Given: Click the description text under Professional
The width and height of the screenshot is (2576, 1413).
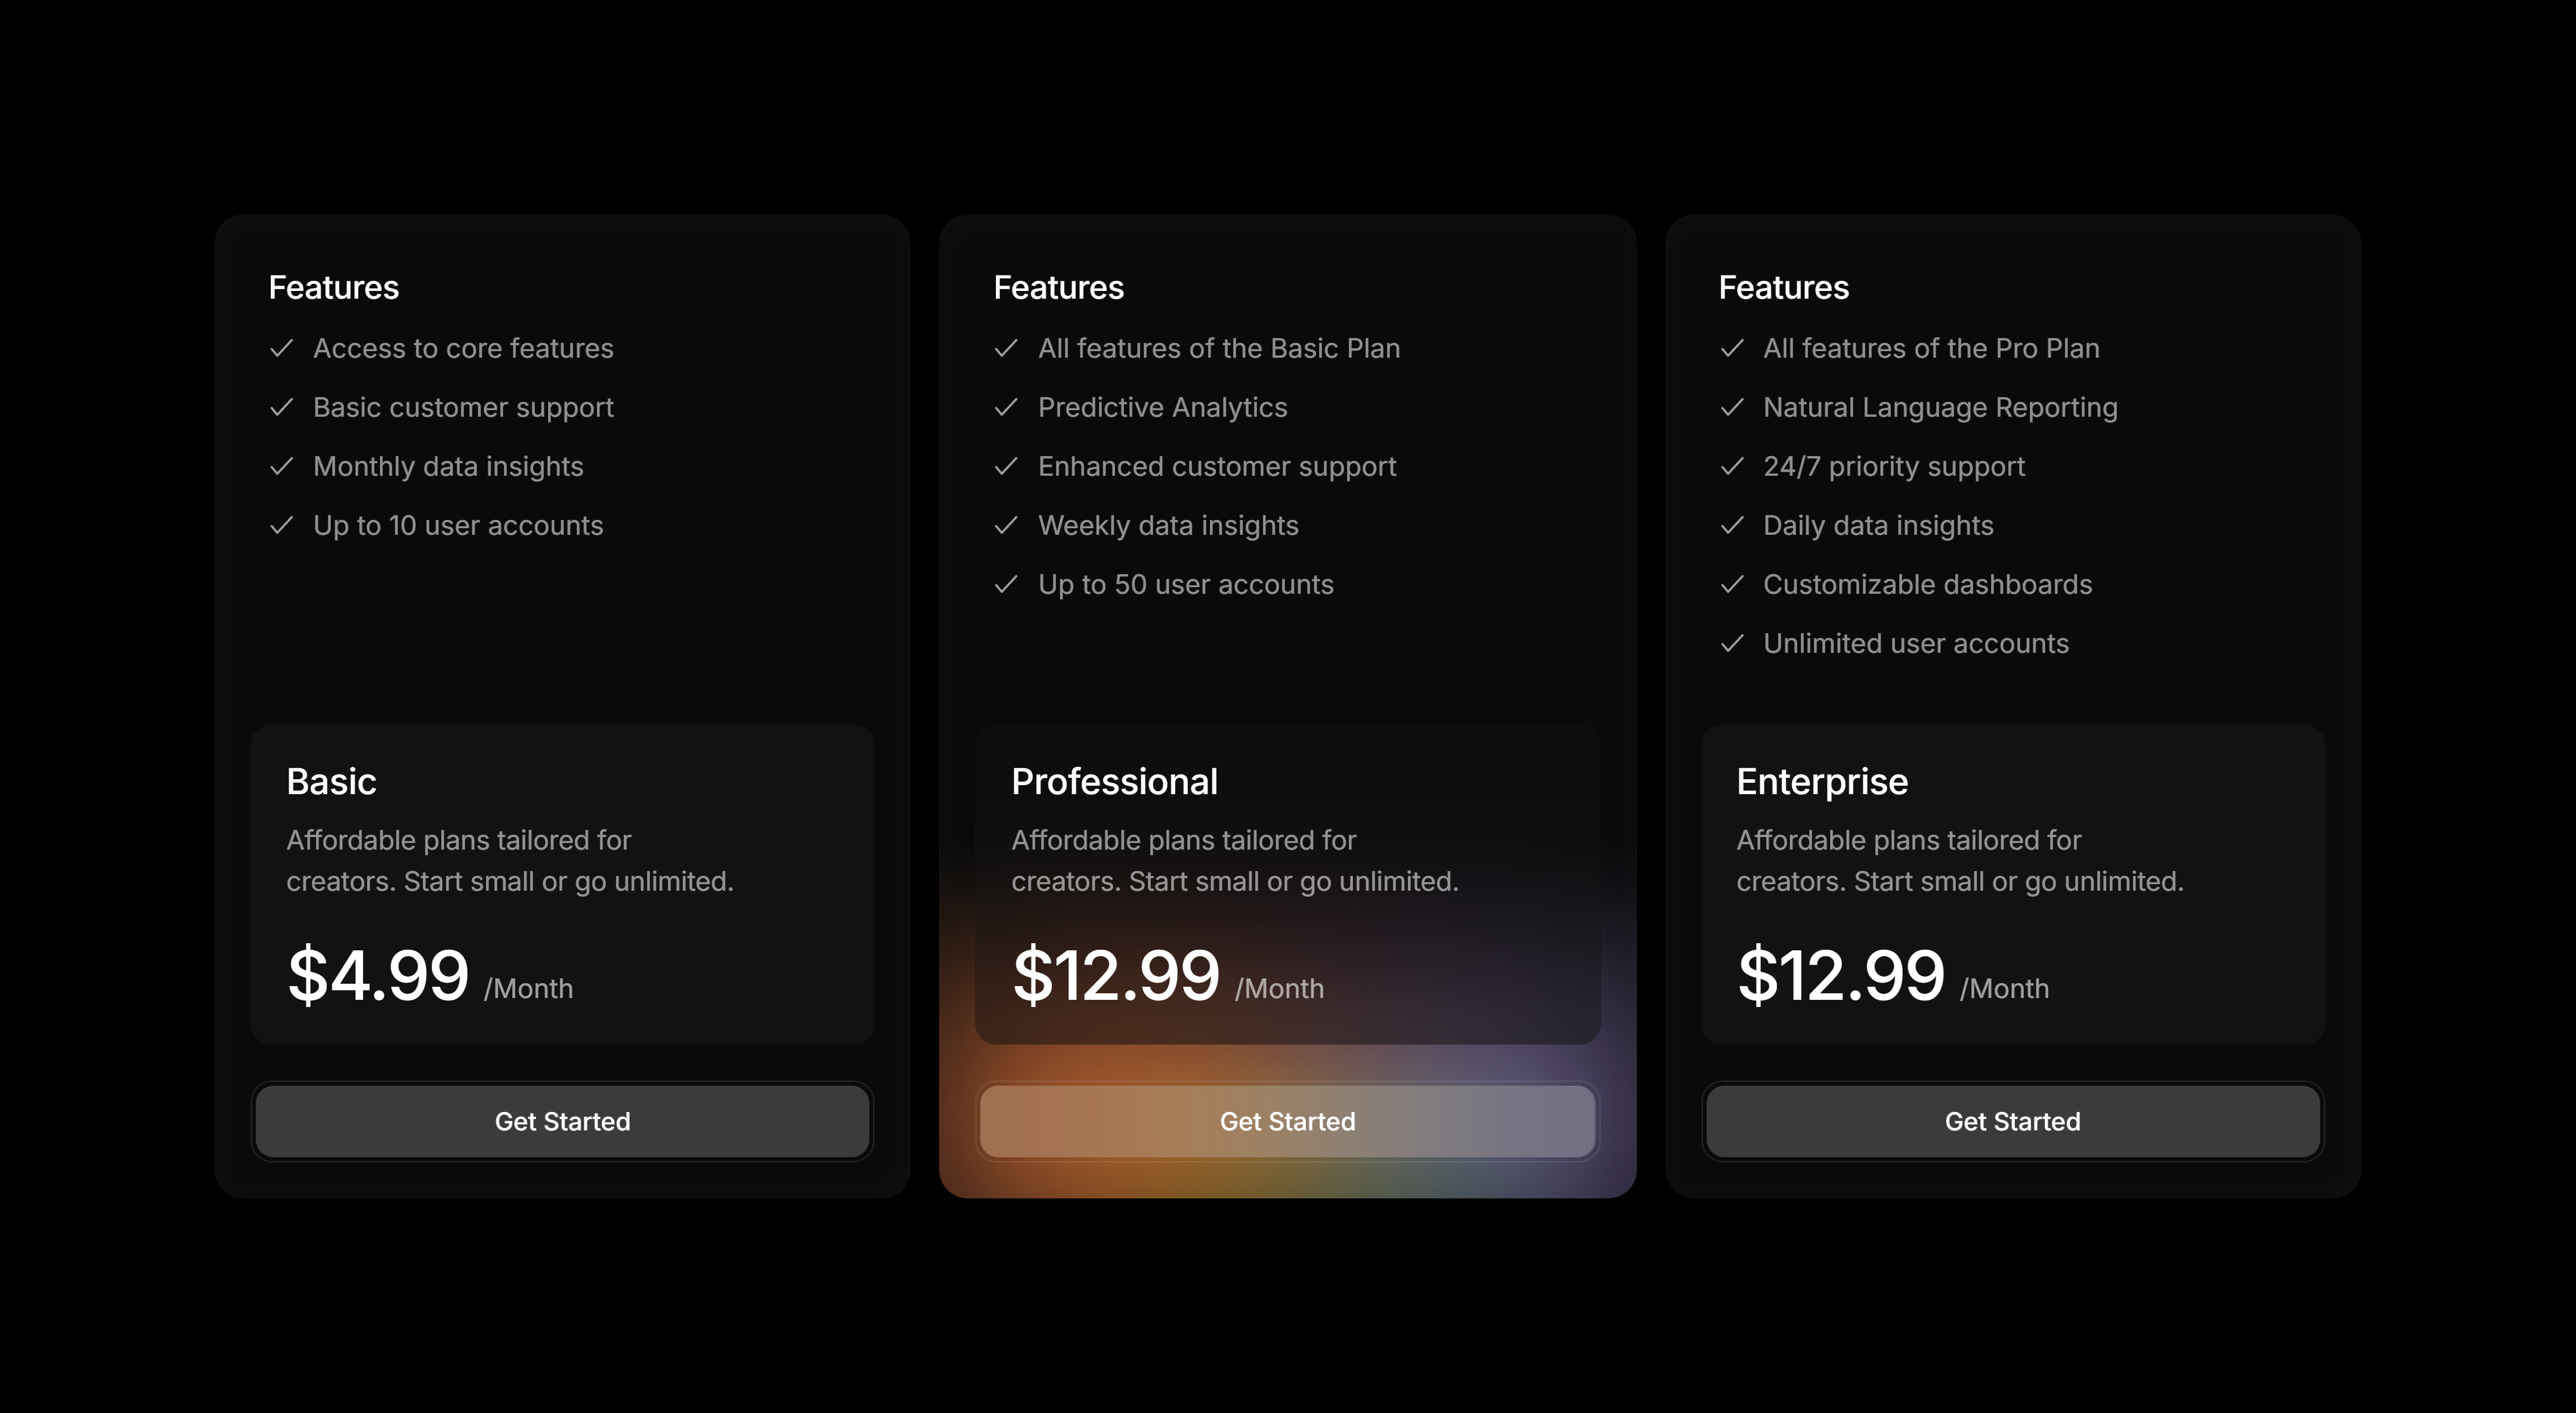Looking at the screenshot, I should click(x=1236, y=861).
